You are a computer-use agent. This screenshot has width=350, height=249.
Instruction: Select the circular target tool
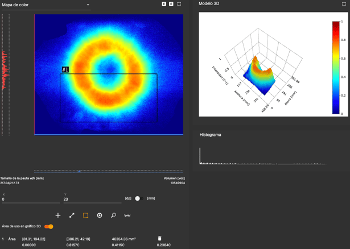click(100, 215)
